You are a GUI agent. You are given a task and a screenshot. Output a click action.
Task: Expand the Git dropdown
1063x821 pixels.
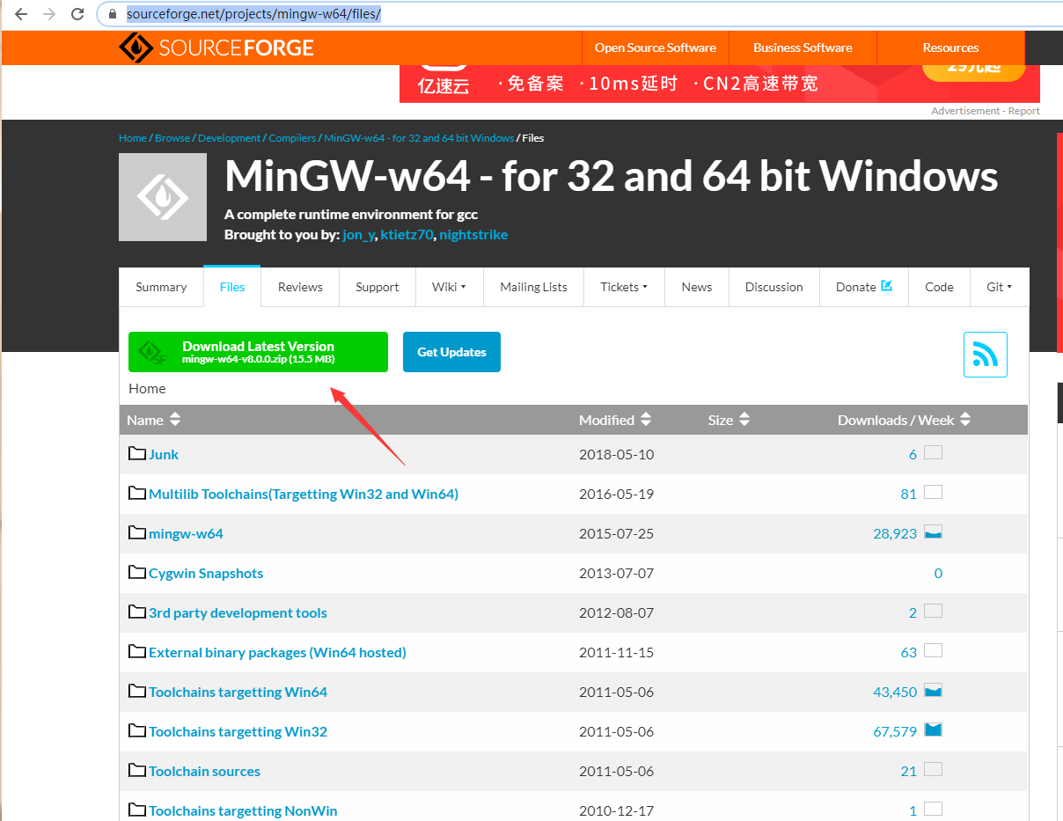[1000, 287]
